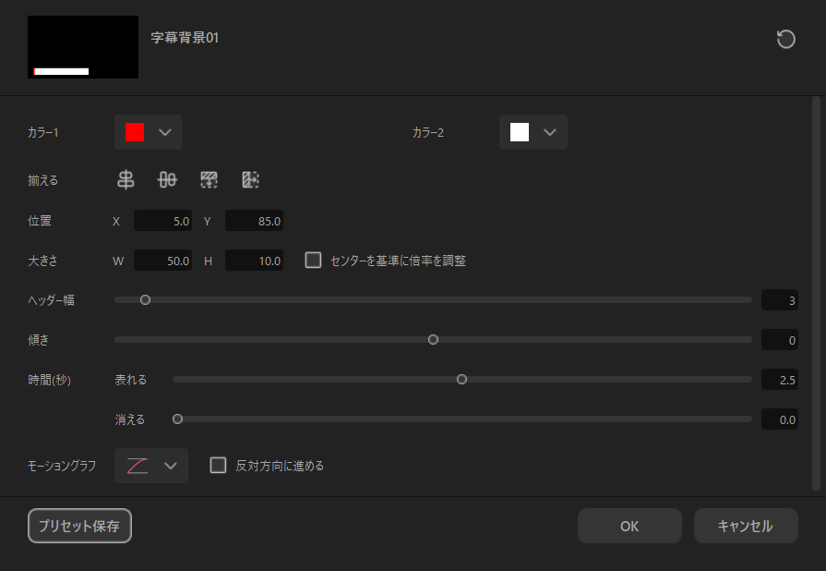Toggle the 反対方向に進める checkbox
The image size is (826, 571).
tap(219, 466)
